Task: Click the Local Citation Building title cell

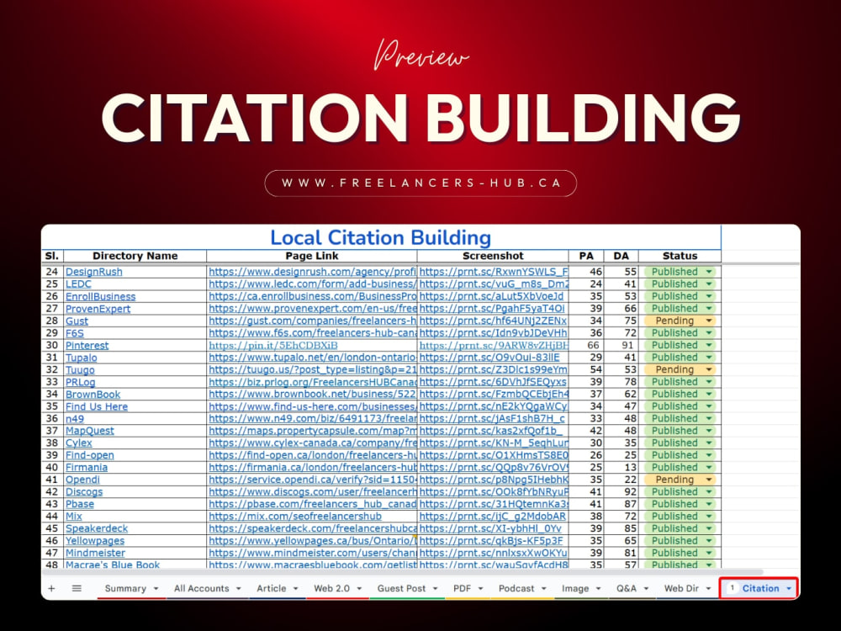Action: tap(381, 238)
